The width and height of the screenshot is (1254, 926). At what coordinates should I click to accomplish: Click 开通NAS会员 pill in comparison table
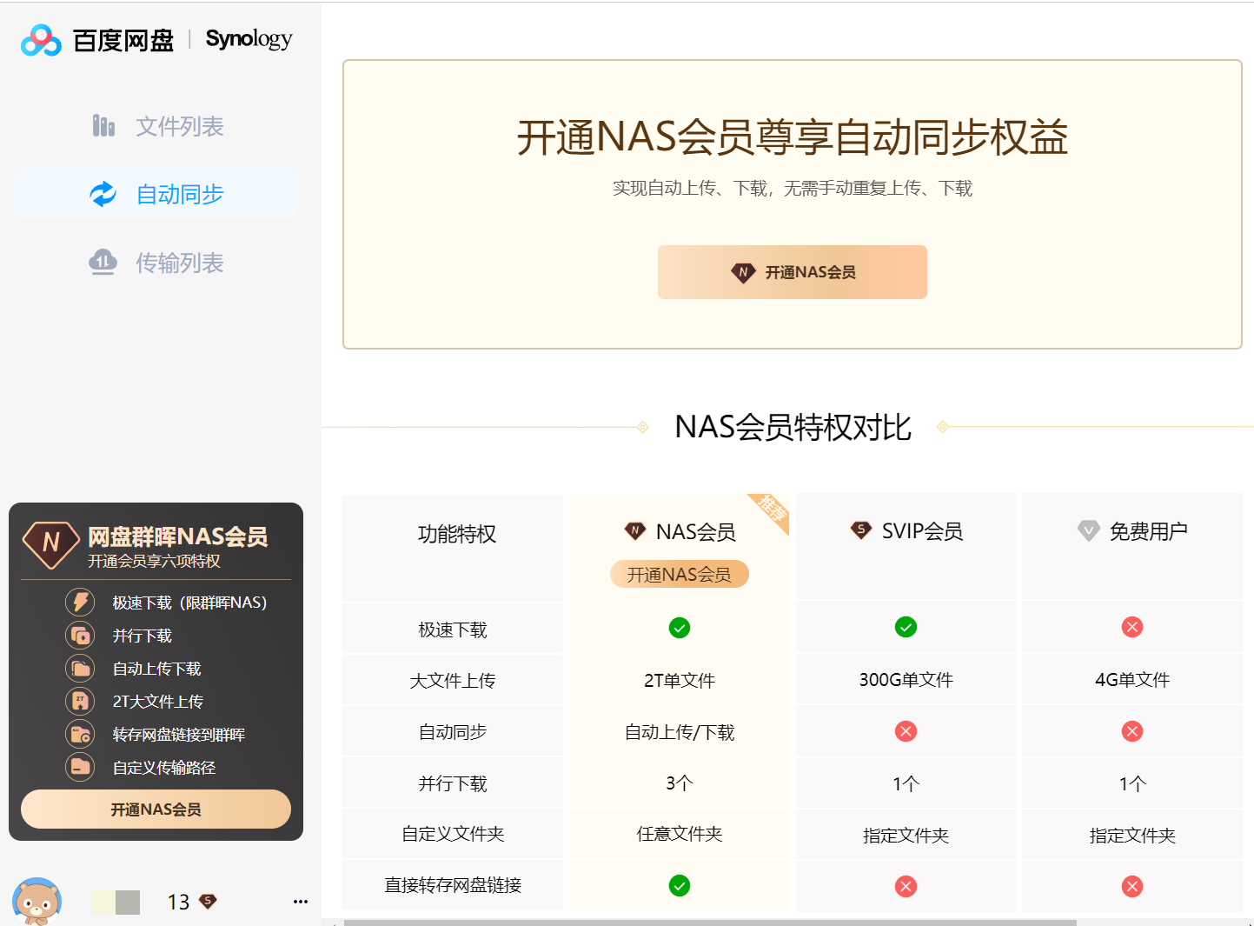[679, 575]
